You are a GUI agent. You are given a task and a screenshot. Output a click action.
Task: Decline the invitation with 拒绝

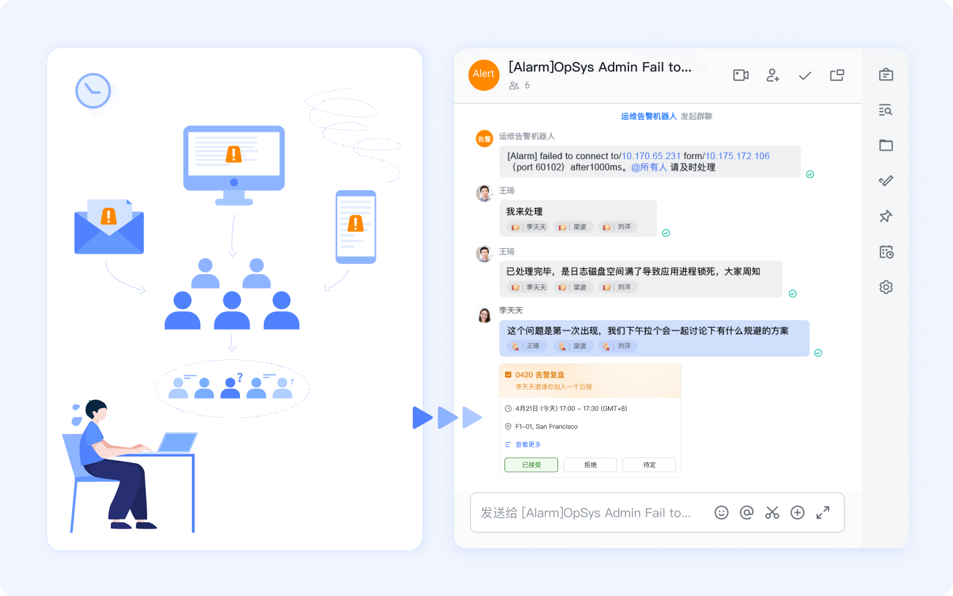click(590, 465)
